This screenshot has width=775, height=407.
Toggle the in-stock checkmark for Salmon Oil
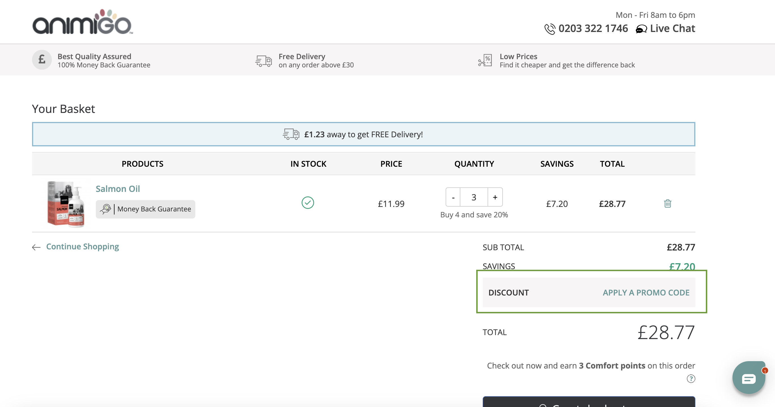pos(308,202)
